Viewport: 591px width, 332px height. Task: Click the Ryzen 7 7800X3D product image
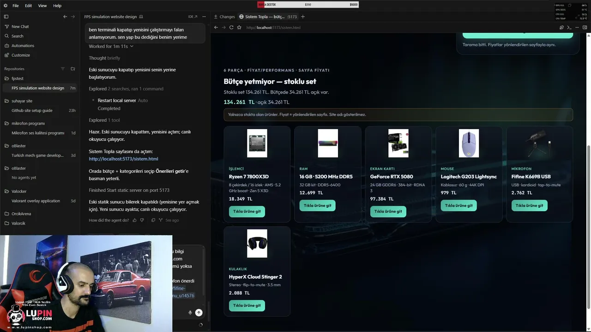[x=257, y=143]
